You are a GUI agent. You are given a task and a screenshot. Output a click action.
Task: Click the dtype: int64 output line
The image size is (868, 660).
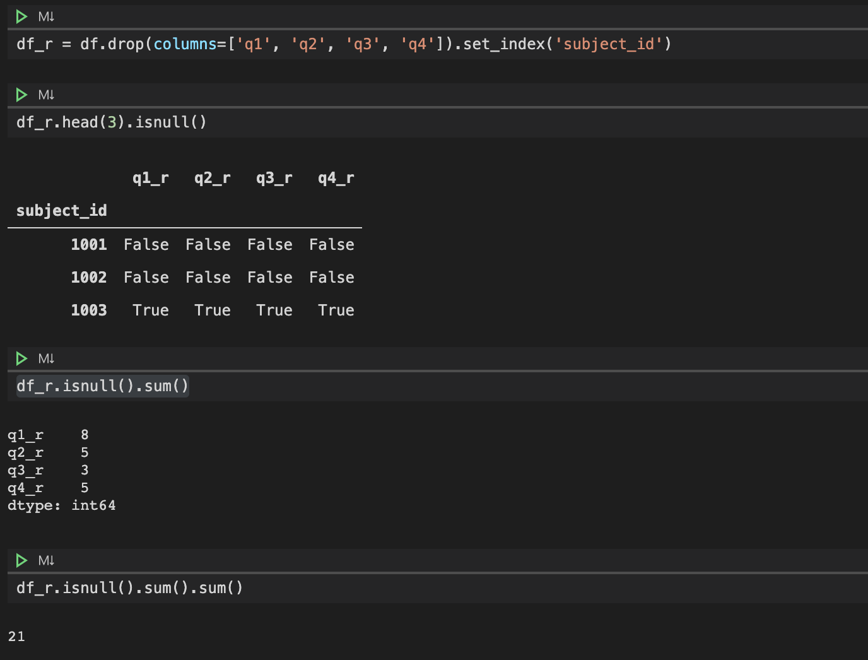pos(61,505)
